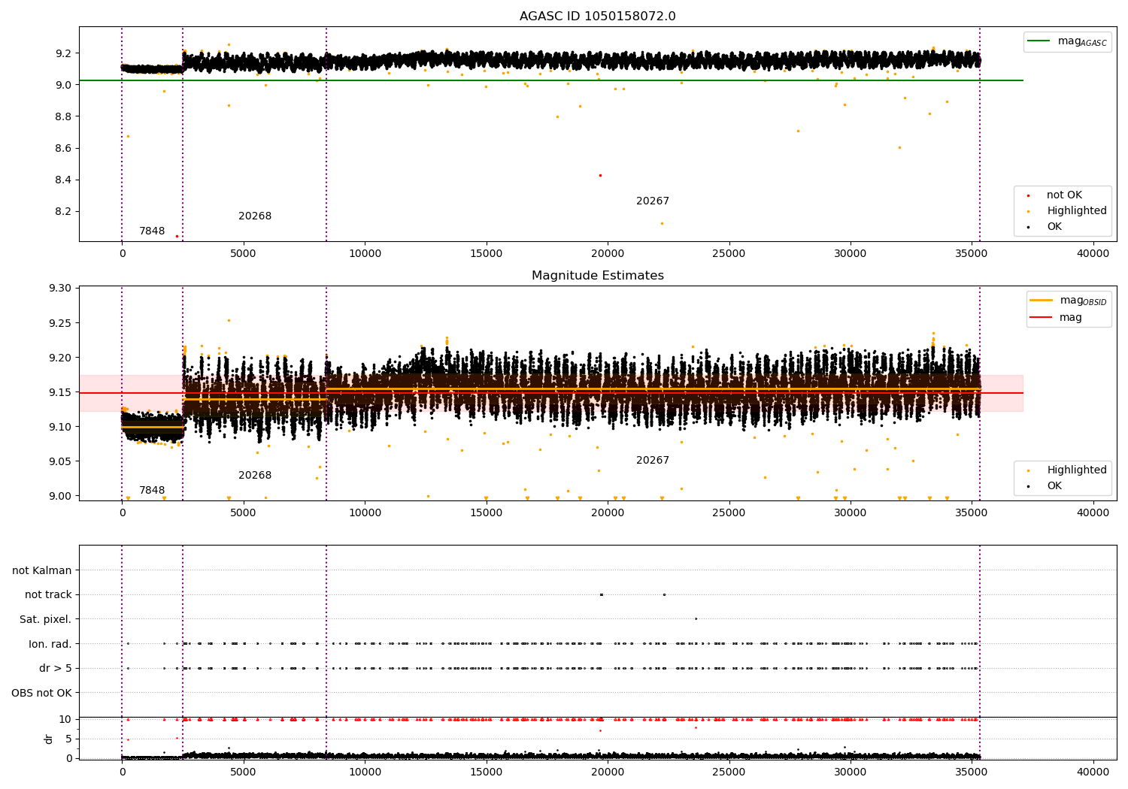
Task: Click the 'not track' row label
Action: pos(48,595)
